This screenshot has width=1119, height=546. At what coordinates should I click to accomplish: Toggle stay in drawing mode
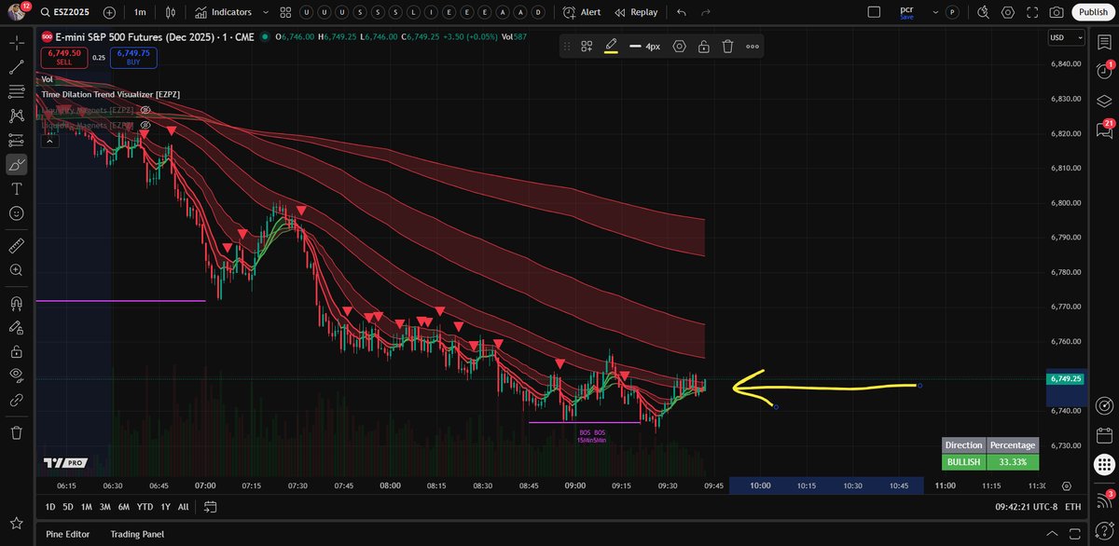tap(17, 327)
